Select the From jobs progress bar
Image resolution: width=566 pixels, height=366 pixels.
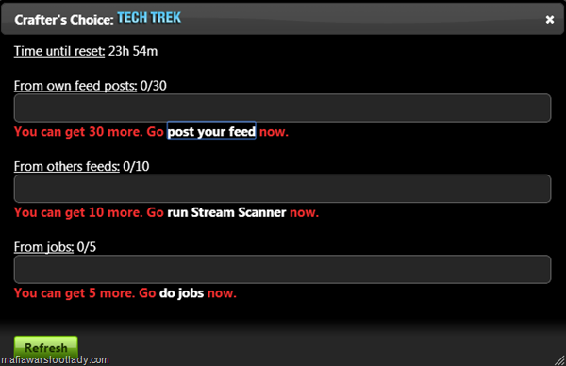[x=282, y=269]
